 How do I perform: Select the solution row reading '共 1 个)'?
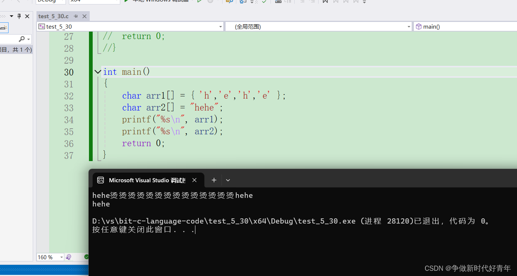(16, 49)
